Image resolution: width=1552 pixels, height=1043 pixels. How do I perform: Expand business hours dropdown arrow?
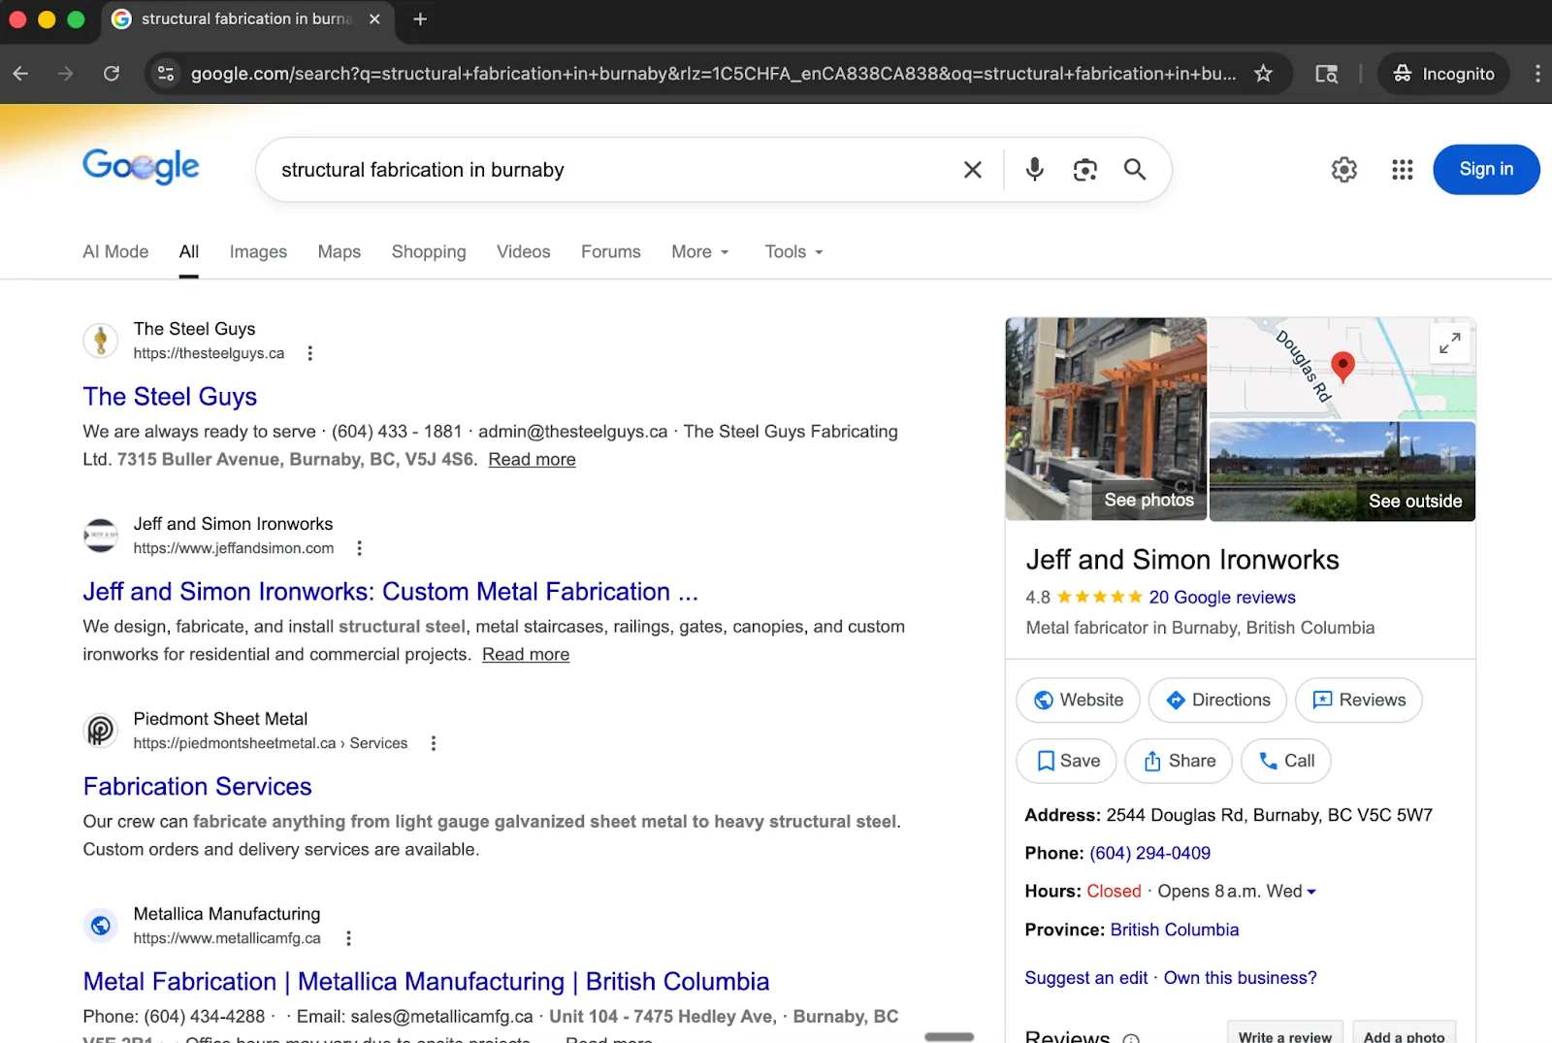pos(1311,892)
